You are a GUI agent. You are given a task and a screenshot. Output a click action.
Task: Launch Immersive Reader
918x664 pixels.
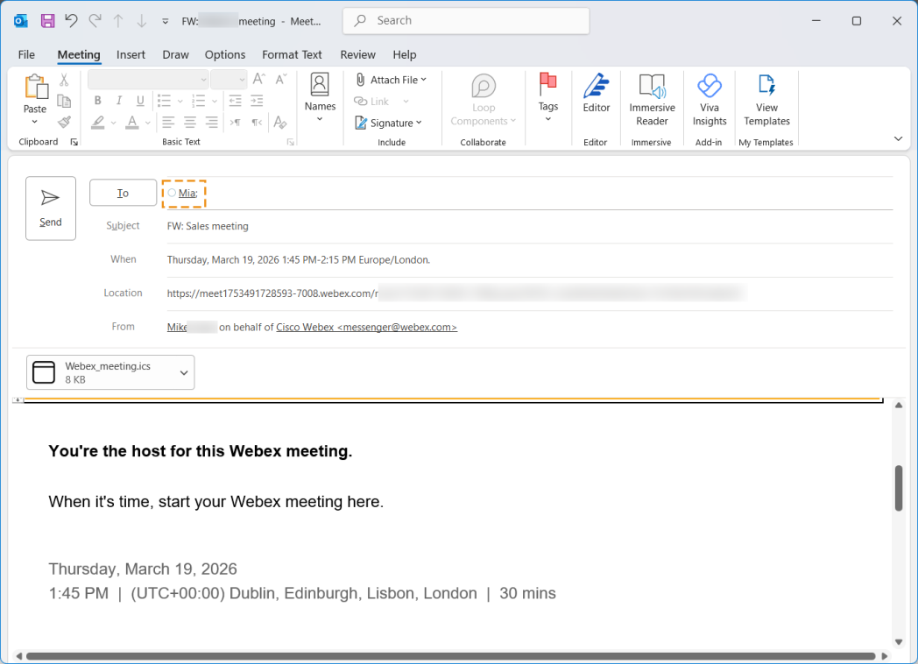click(x=652, y=100)
